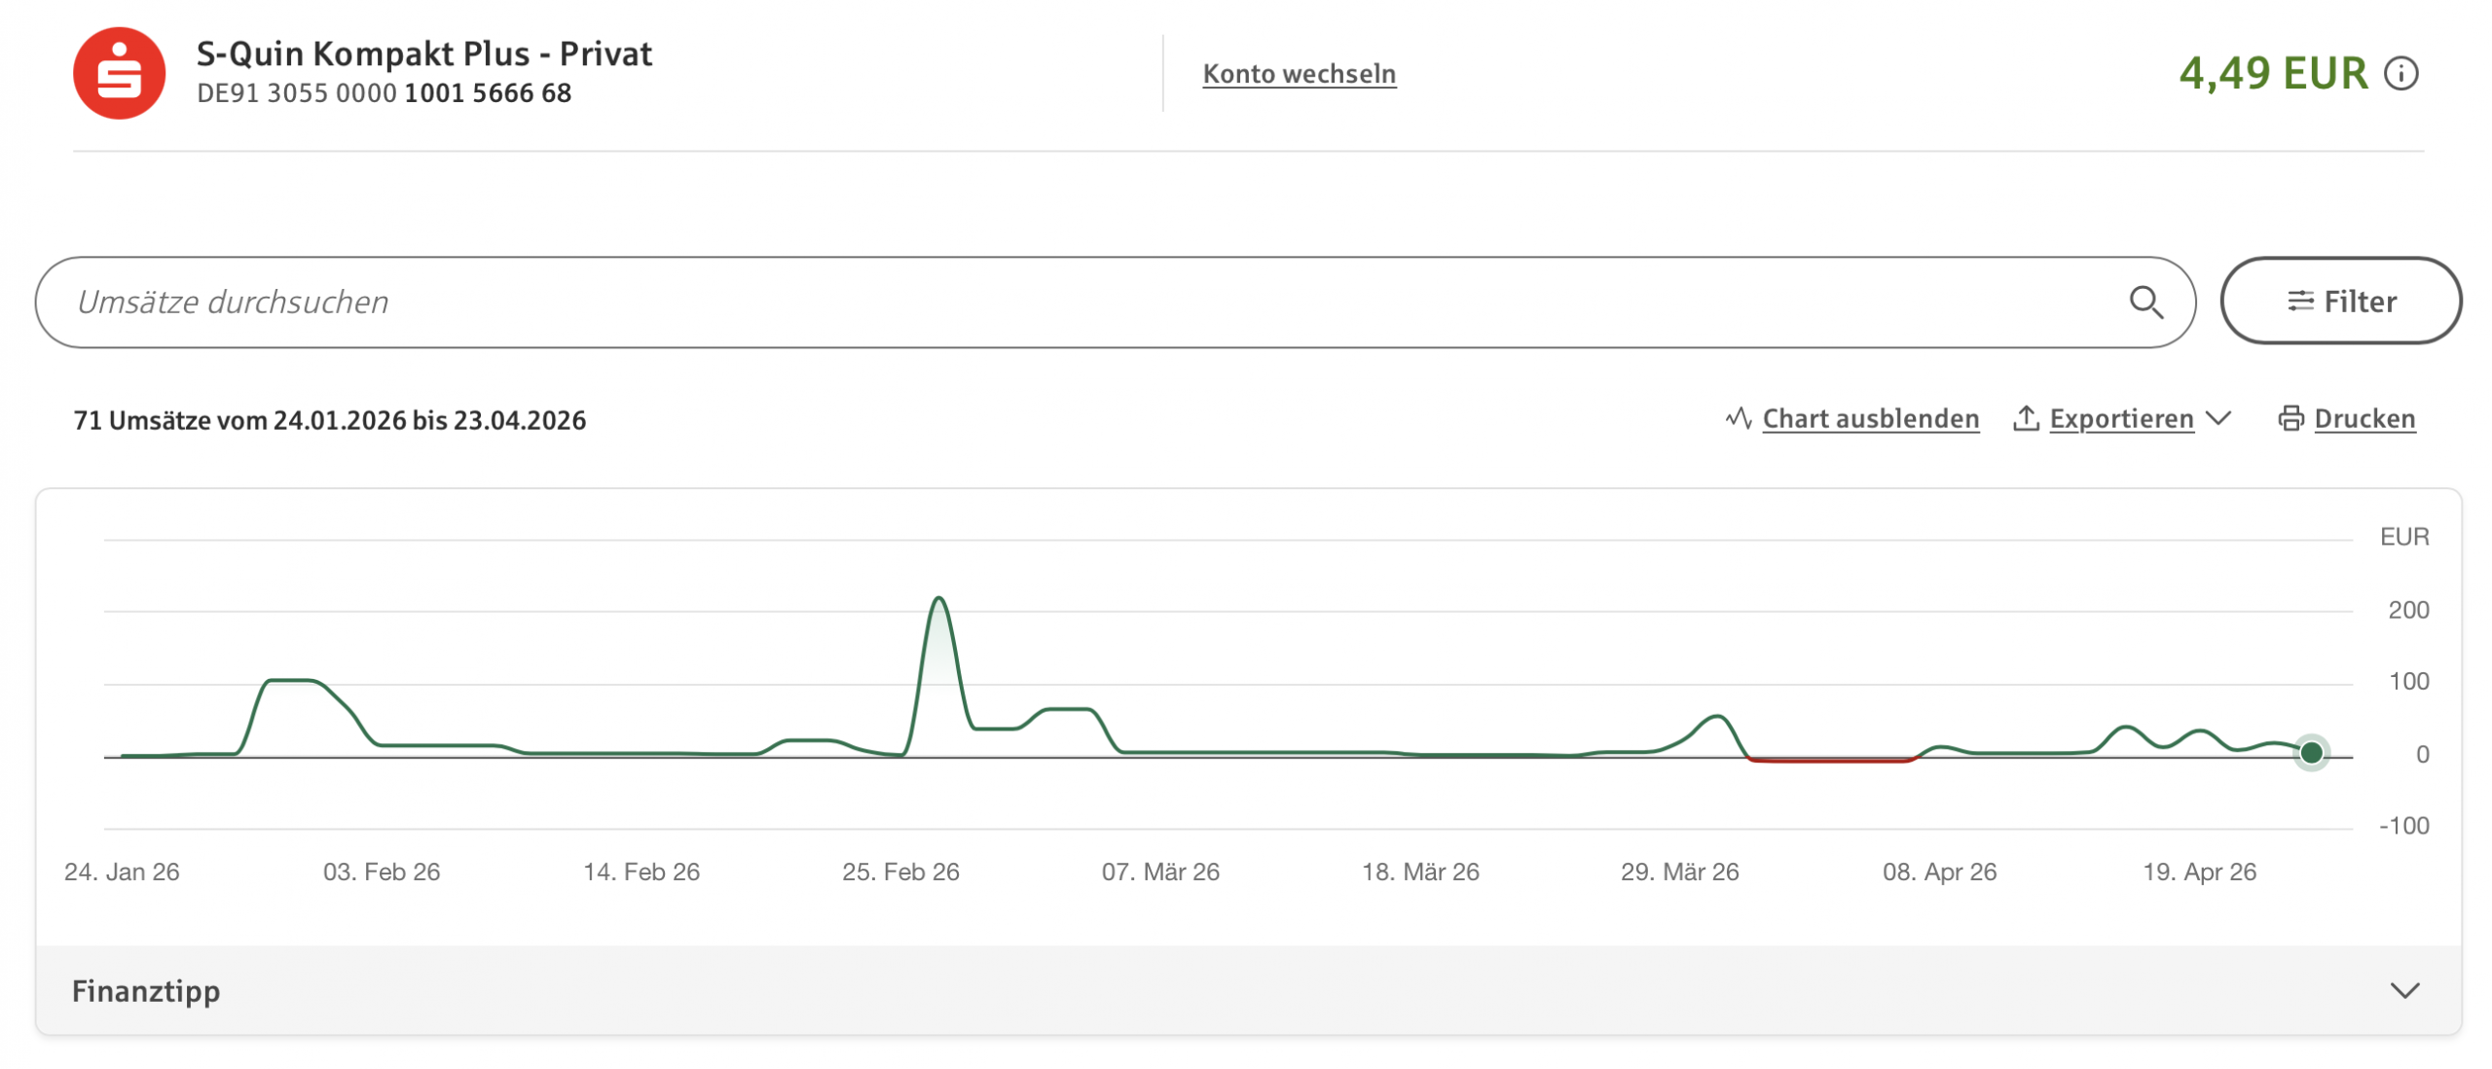This screenshot has width=2492, height=1069.
Task: Click the export upload icon
Action: 2025,418
